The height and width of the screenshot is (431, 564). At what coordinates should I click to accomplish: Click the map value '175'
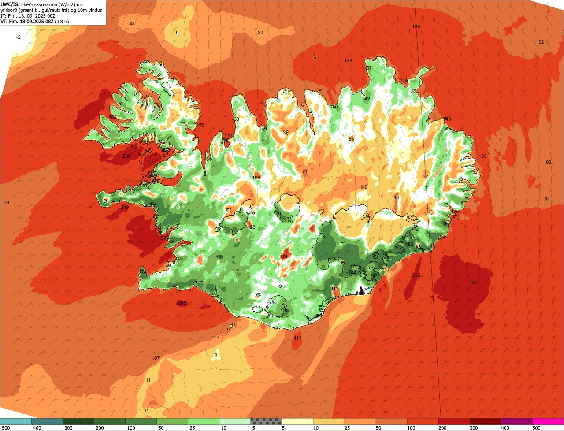tap(200, 125)
